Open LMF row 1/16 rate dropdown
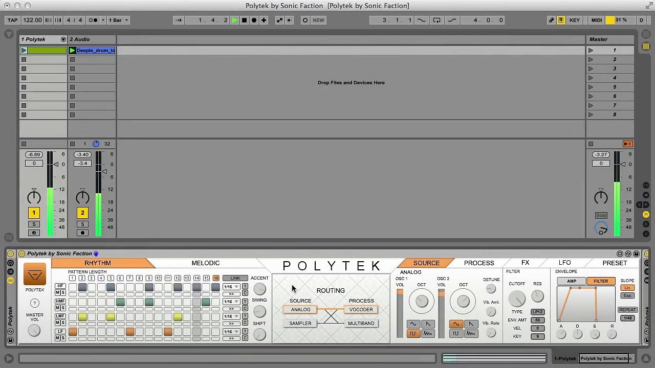Image resolution: width=655 pixels, height=368 pixels. [231, 316]
